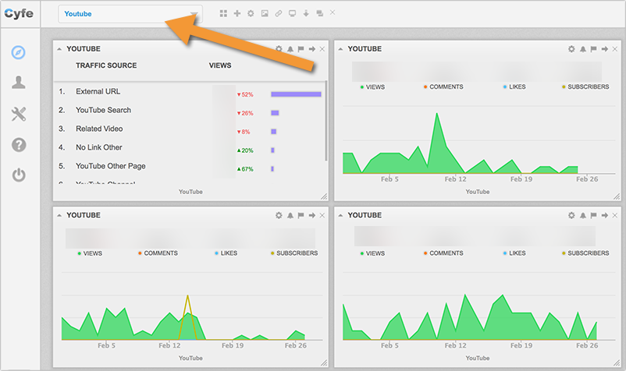Viewport: 626px width, 371px height.
Task: Click the link icon in top toolbar
Action: [x=279, y=14]
